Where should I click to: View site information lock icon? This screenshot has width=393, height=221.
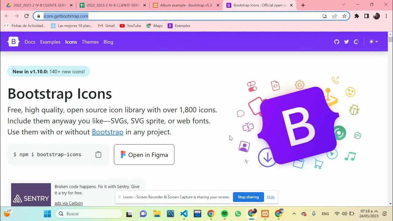[39, 16]
